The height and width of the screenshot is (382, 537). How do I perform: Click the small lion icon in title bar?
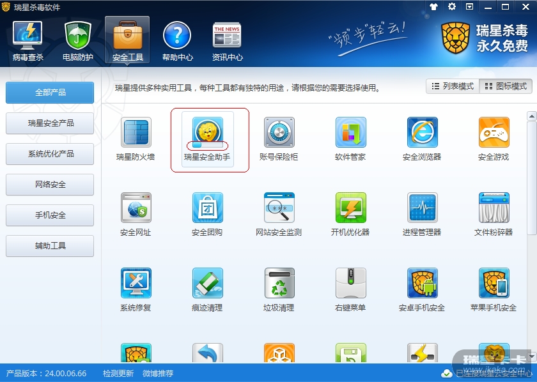pyautogui.click(x=6, y=7)
